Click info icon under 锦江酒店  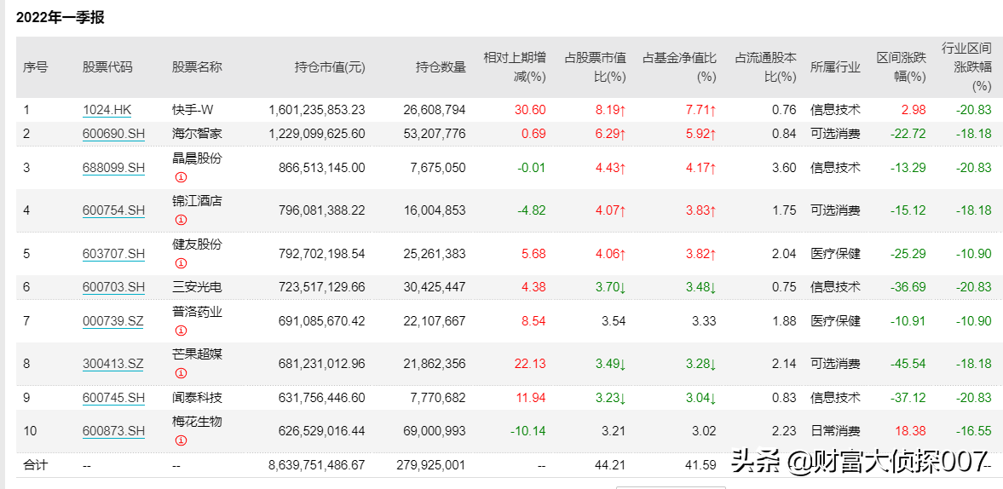click(x=181, y=220)
